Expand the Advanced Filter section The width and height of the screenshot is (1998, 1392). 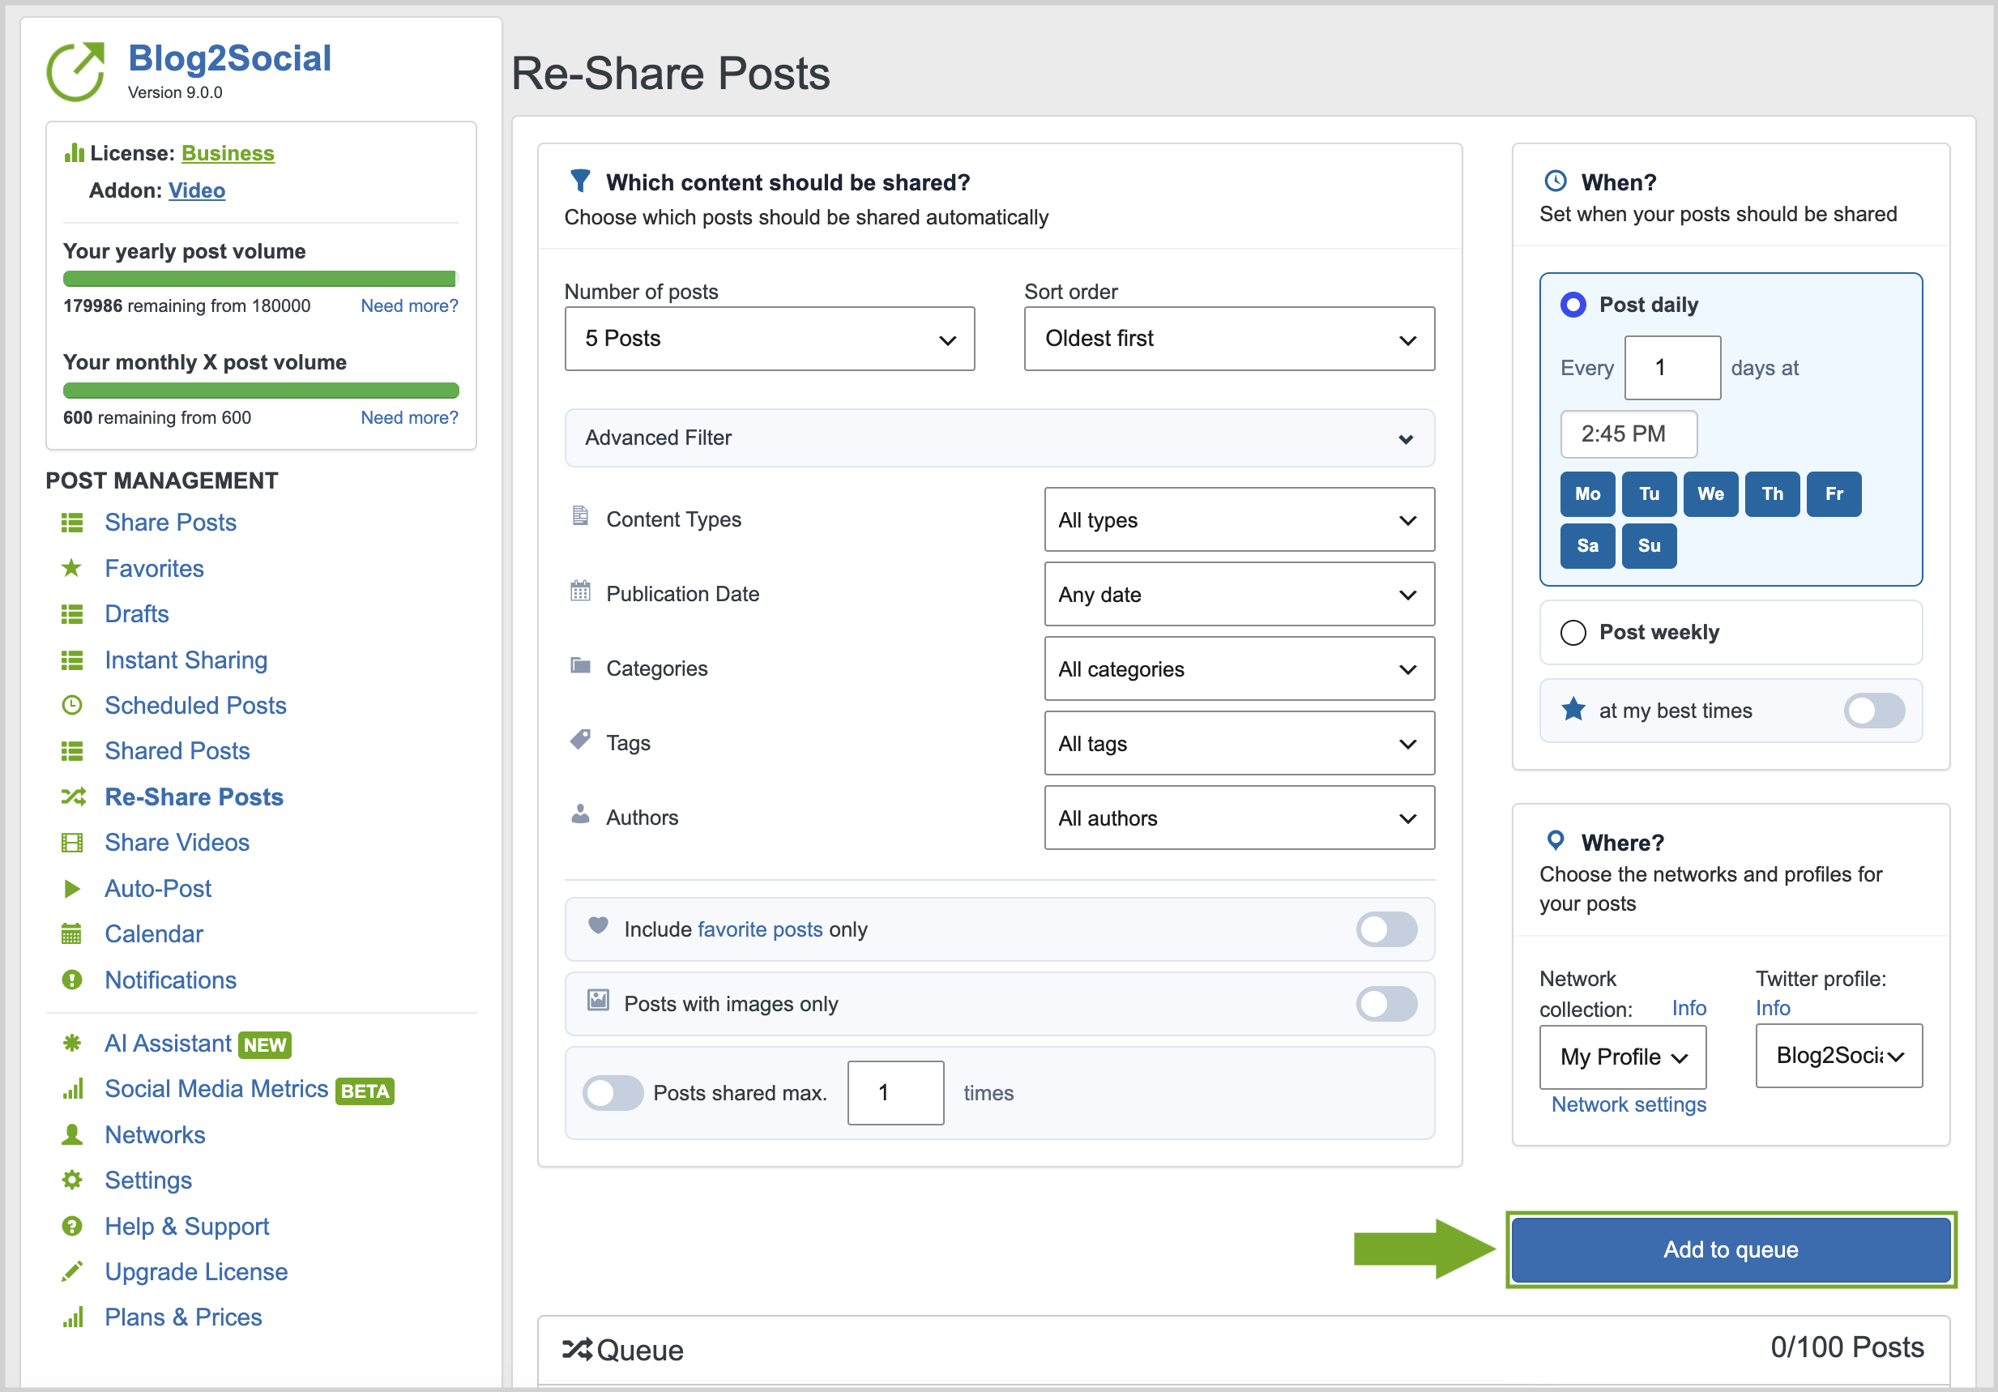pos(1000,438)
